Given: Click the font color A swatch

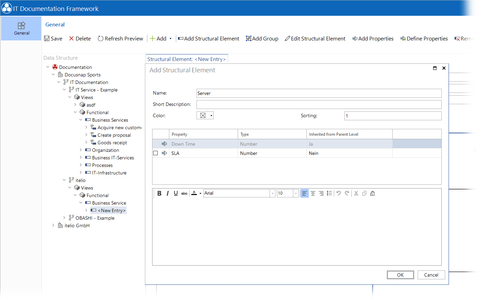Looking at the screenshot, I should [194, 193].
